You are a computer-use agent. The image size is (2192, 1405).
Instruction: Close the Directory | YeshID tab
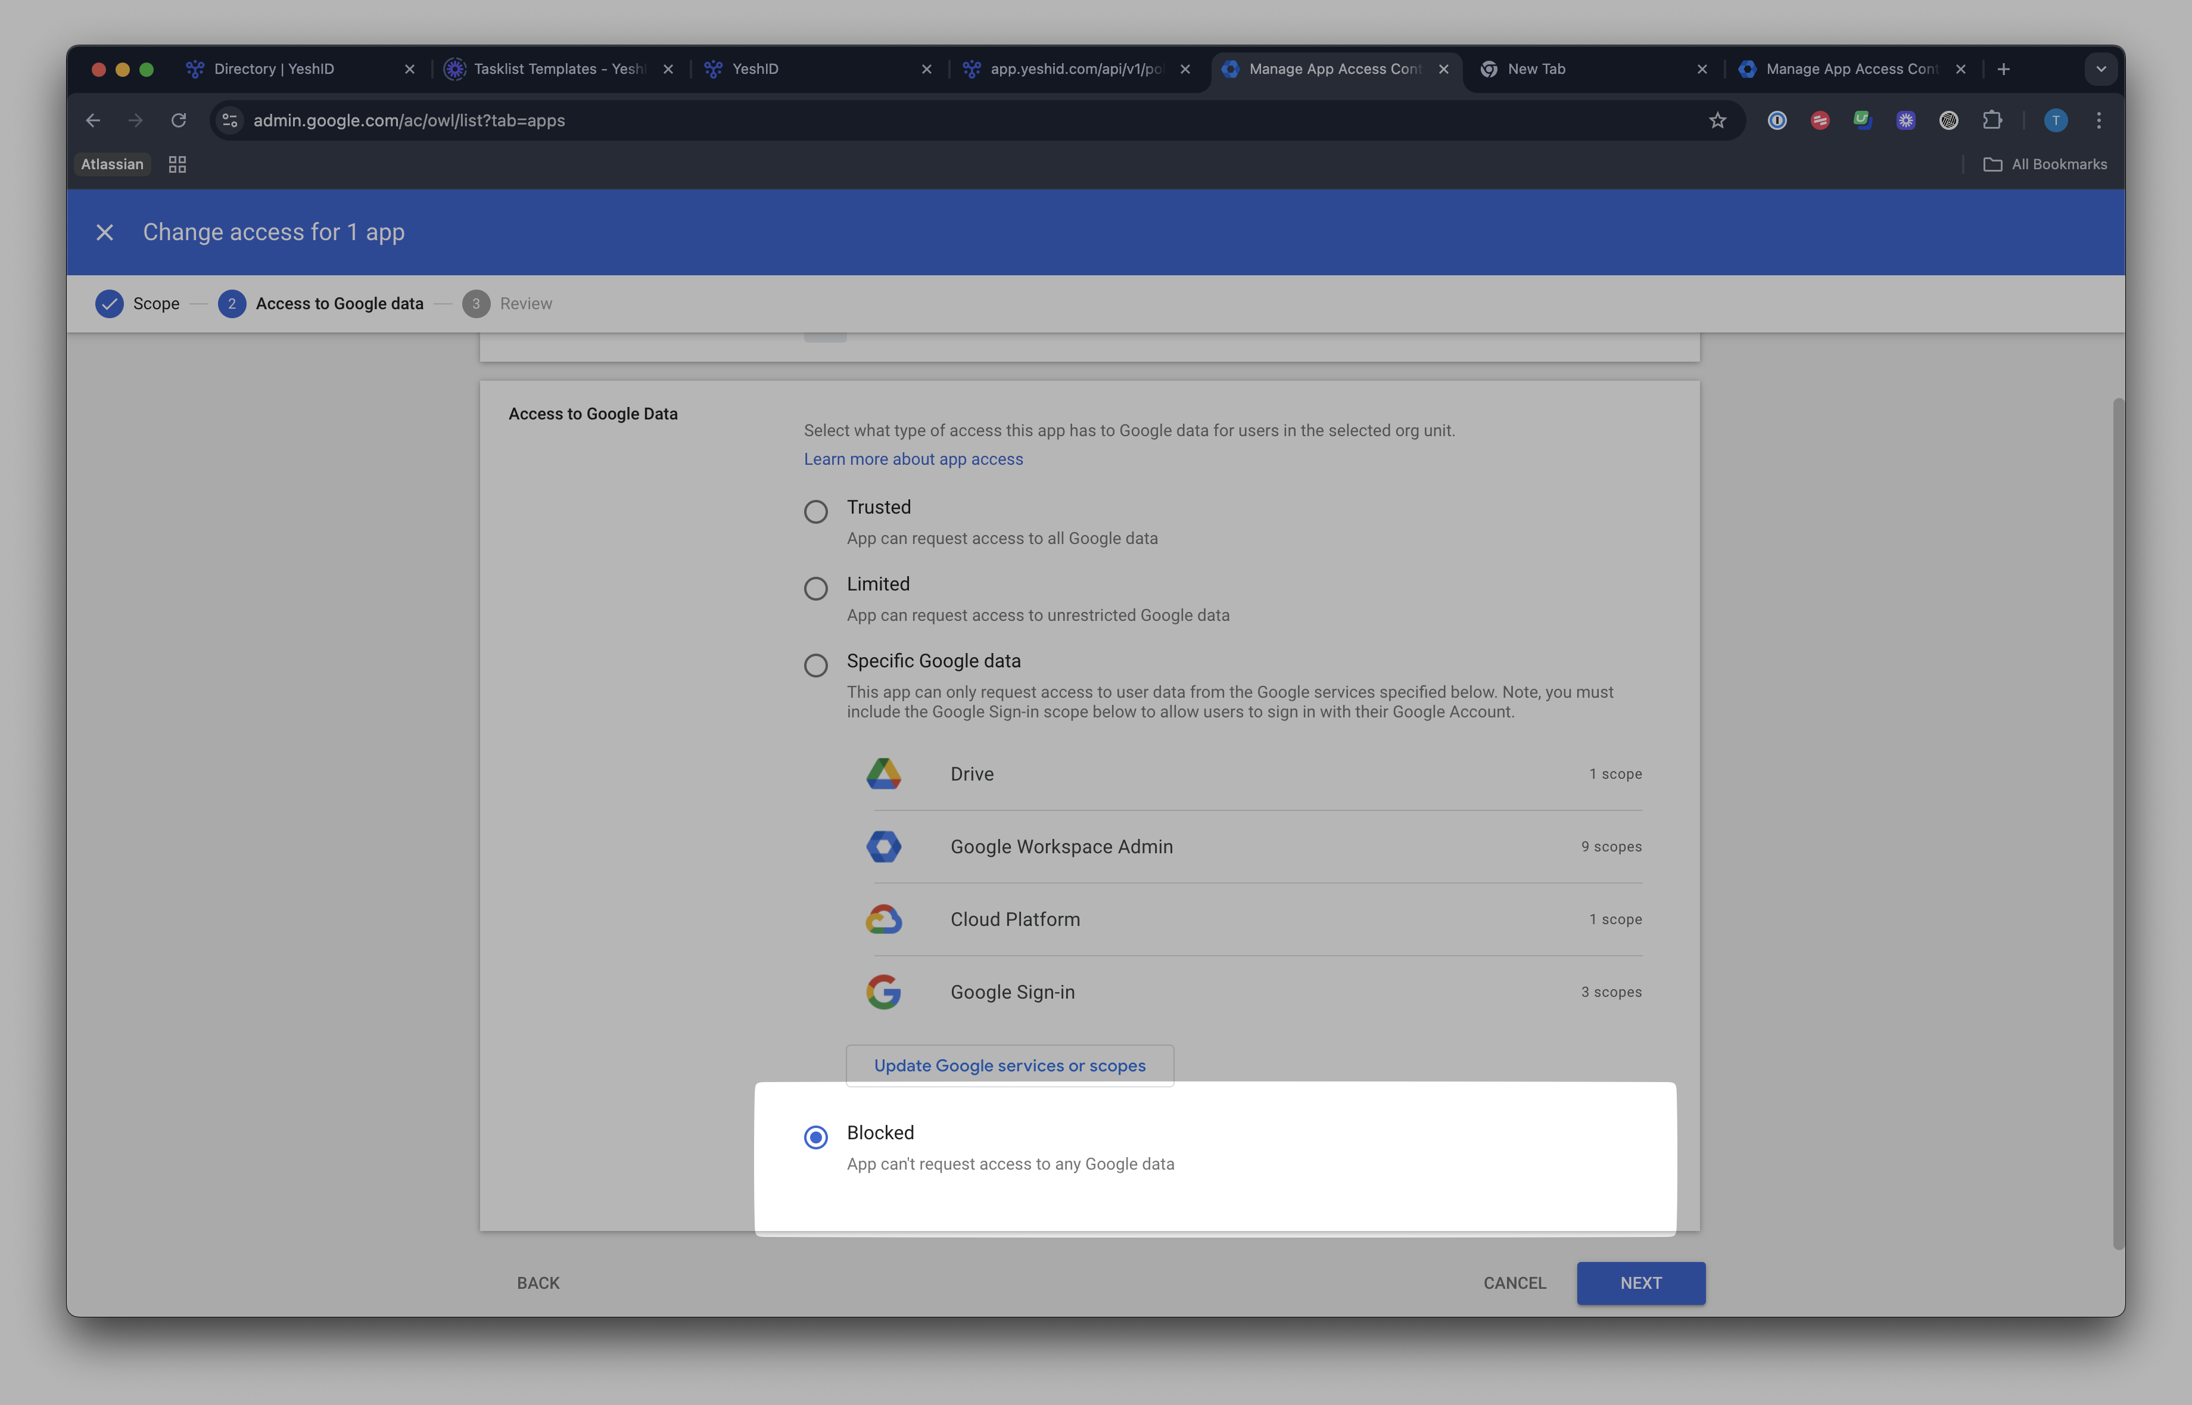coord(409,69)
